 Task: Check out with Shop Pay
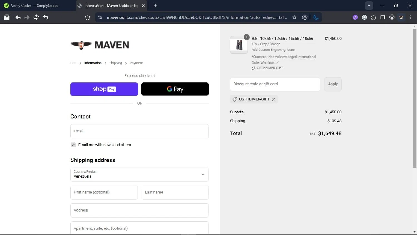tap(104, 89)
